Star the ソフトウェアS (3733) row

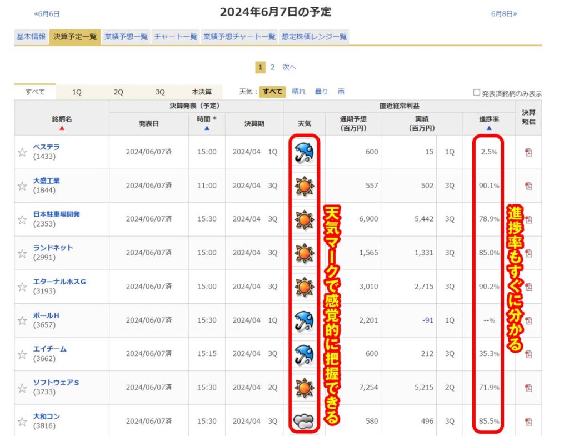click(22, 388)
